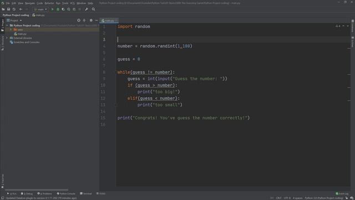Open settings via the wrench icon
This screenshot has height=200, width=355.
pyautogui.click(x=87, y=9)
